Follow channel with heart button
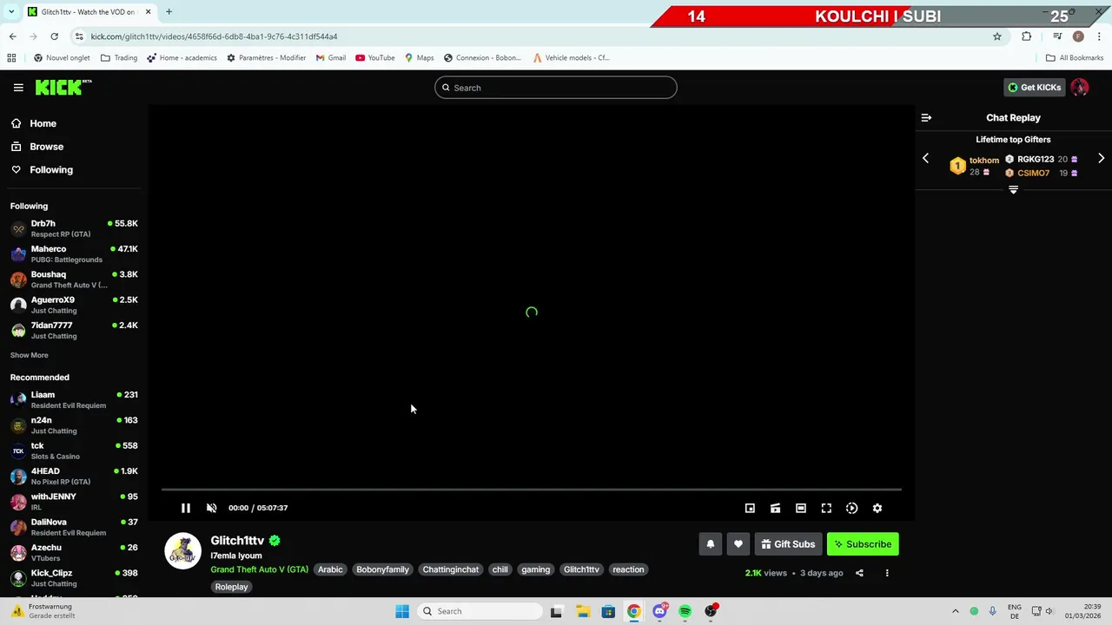 click(x=738, y=544)
